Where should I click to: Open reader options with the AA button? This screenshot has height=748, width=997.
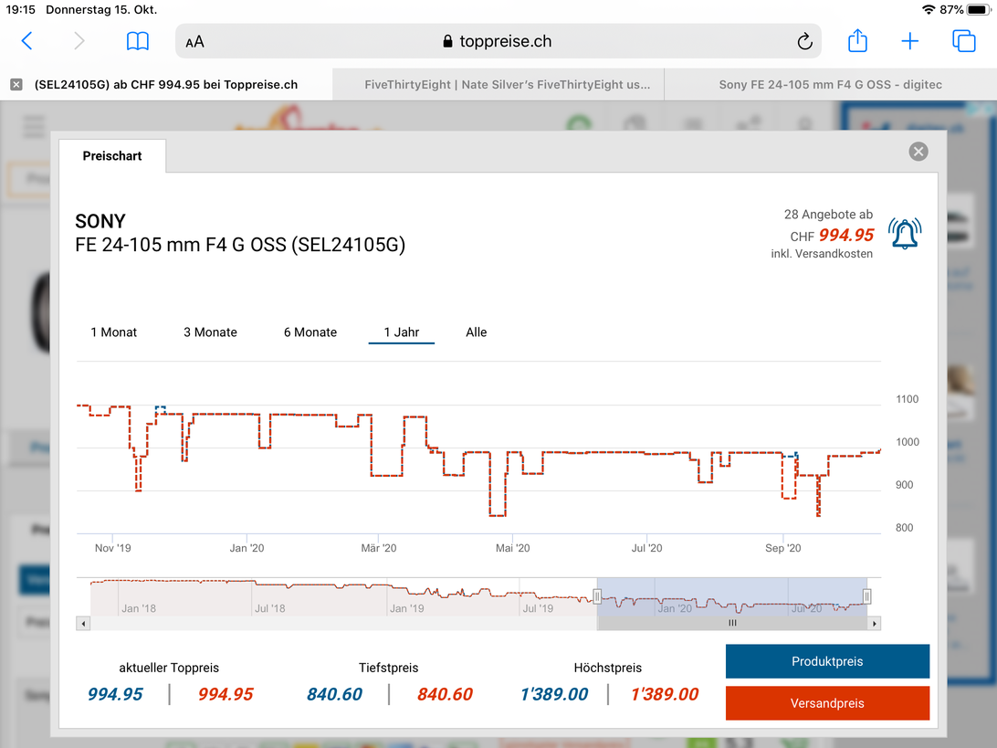pyautogui.click(x=194, y=42)
